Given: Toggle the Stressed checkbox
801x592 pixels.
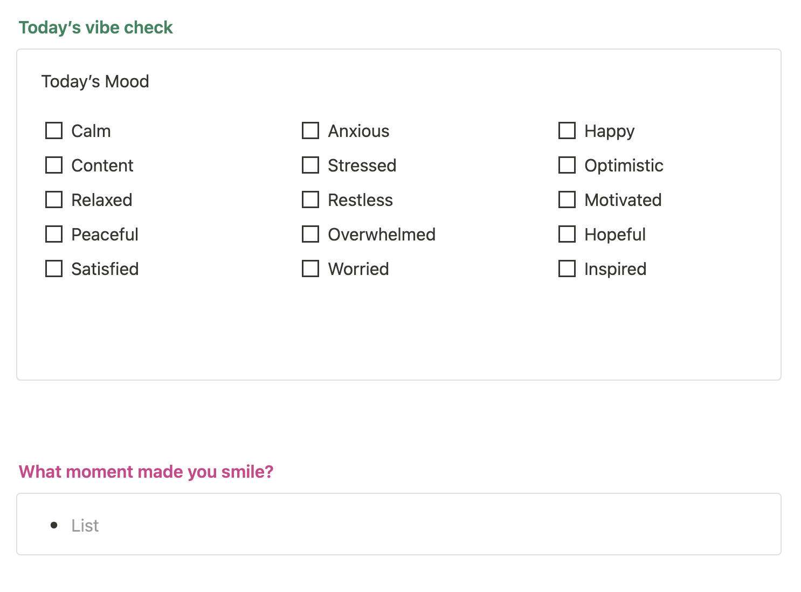Looking at the screenshot, I should [x=310, y=165].
